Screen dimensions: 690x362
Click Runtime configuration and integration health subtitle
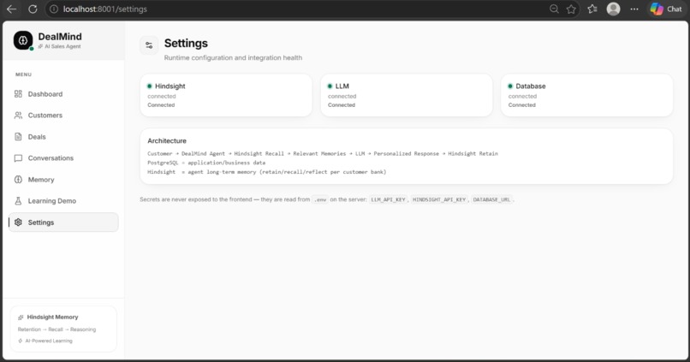[233, 57]
